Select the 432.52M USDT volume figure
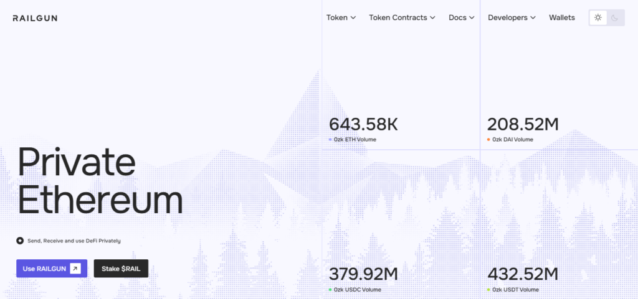The height and width of the screenshot is (299, 638). coord(523,275)
